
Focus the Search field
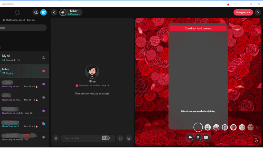[23, 28]
